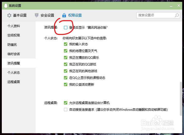
Task: Click the magnifier search icon
Action: click(x=177, y=15)
